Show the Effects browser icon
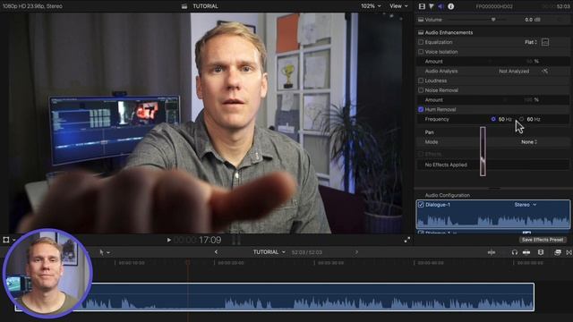 [x=557, y=252]
